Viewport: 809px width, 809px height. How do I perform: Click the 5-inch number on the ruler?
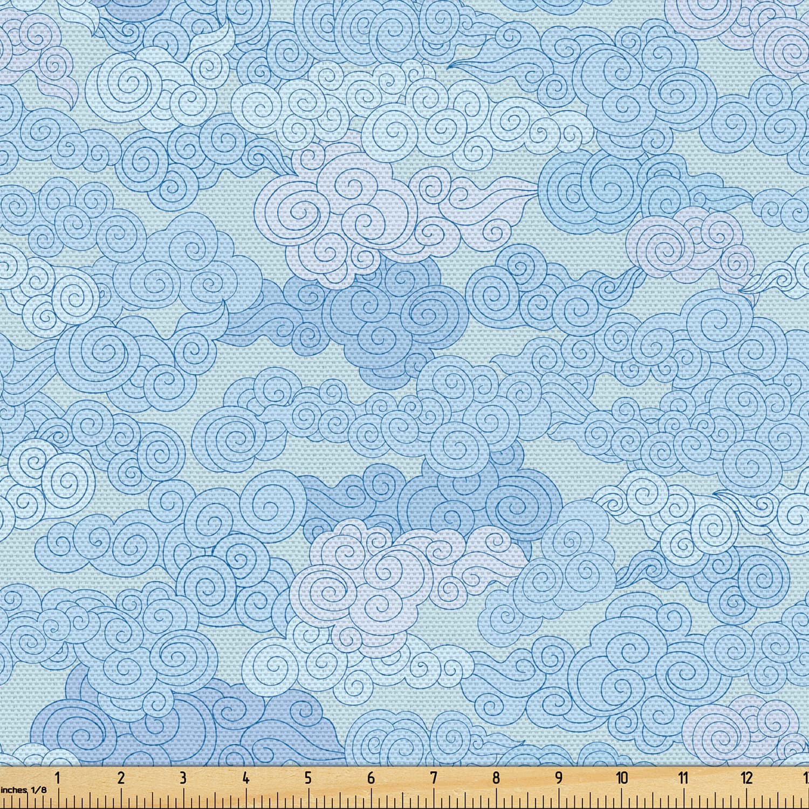pyautogui.click(x=308, y=777)
